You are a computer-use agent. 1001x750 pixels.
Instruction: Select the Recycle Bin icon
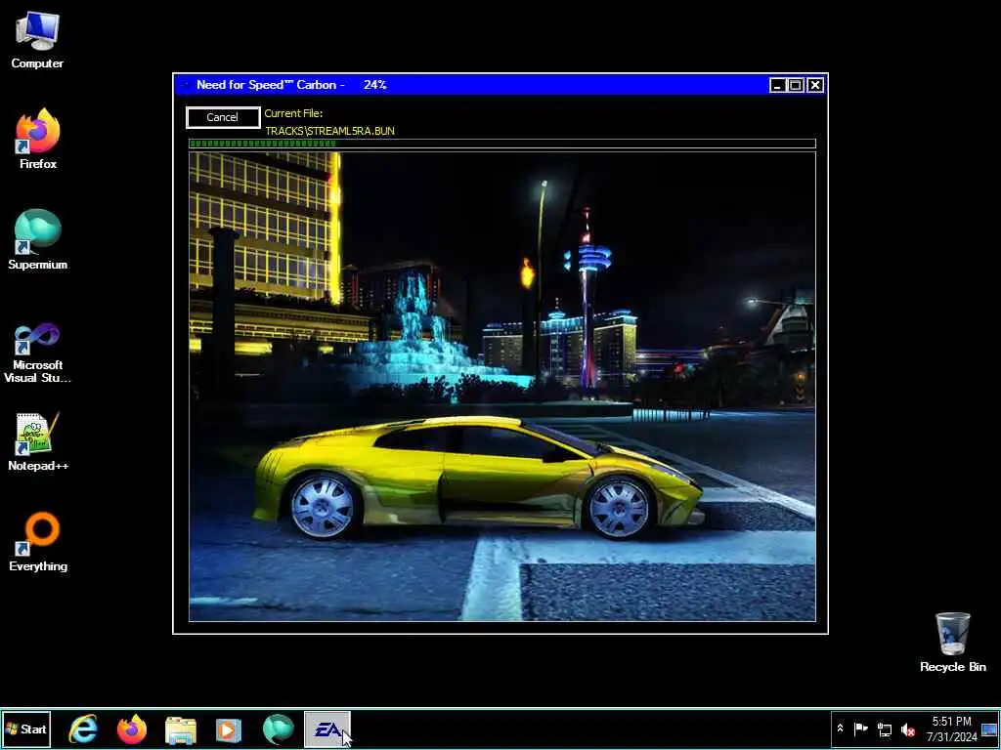click(952, 643)
